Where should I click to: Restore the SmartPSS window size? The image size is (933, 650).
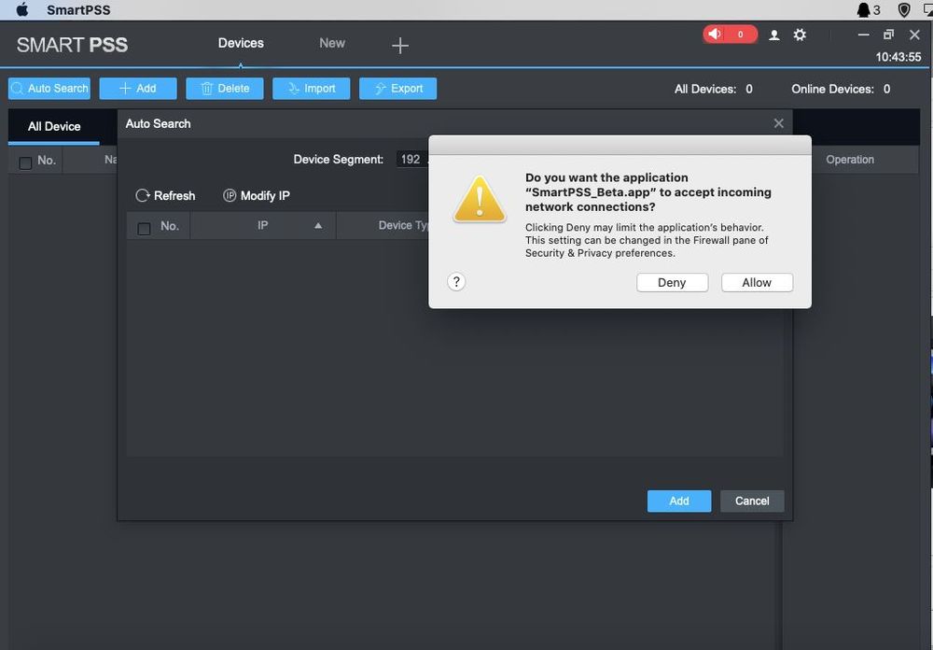(x=888, y=35)
